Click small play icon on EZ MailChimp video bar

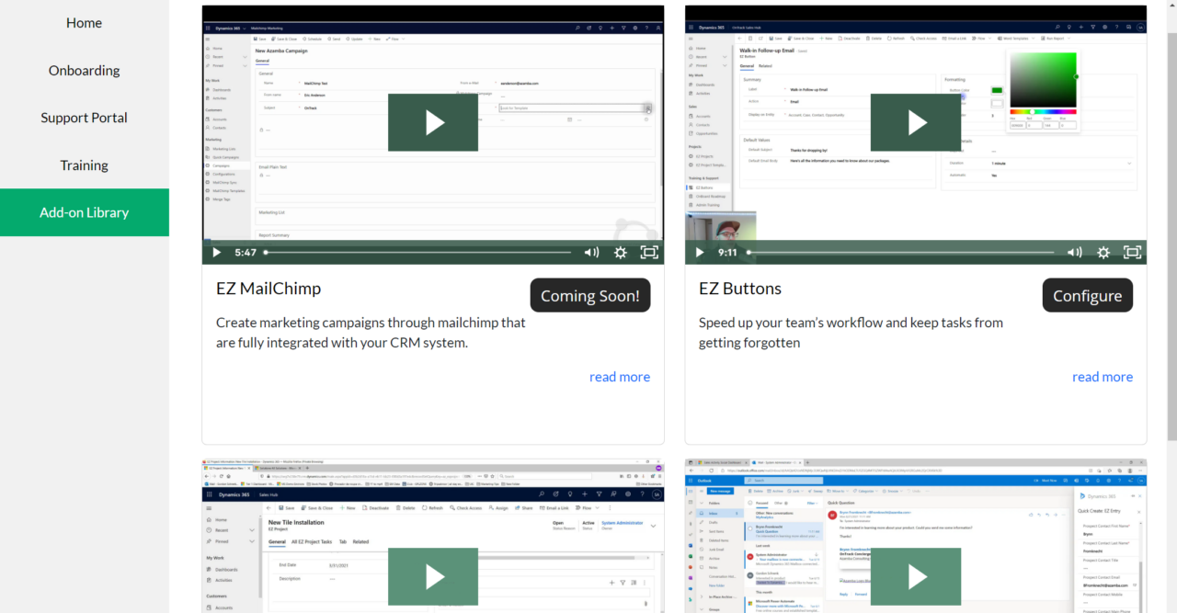point(217,252)
